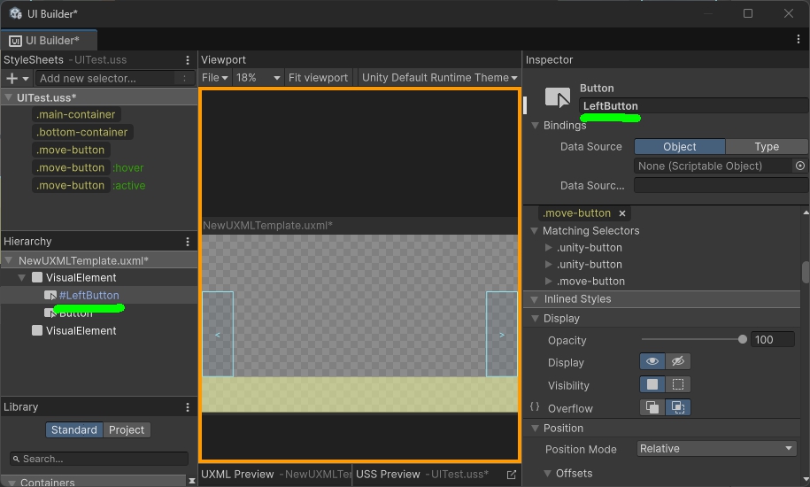This screenshot has width=810, height=487.
Task: Select the .move-button :active selector
Action: [89, 185]
